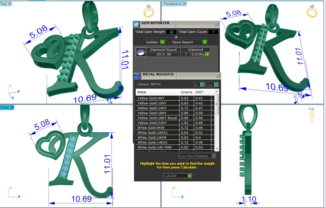326x208 pixels.
Task: Open the Top viewport dropdown arrow
Action: coord(10,4)
